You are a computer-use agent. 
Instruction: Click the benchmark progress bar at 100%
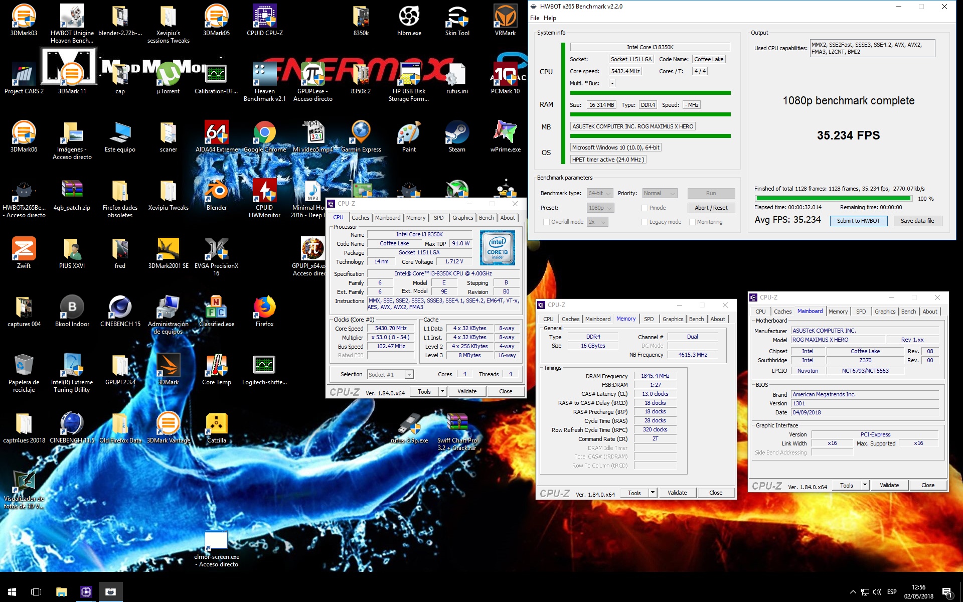point(833,199)
